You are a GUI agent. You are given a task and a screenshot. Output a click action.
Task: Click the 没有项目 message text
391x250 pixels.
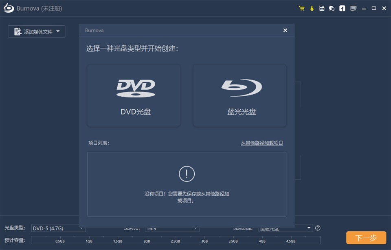coord(187,197)
